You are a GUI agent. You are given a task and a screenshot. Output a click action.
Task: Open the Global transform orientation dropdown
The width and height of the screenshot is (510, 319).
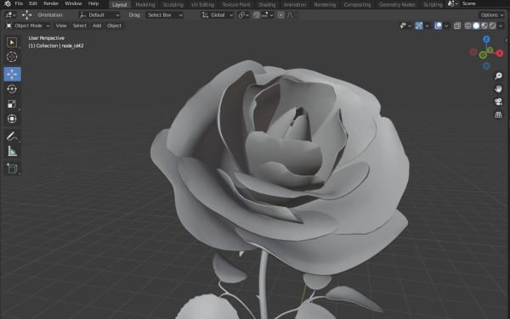218,15
